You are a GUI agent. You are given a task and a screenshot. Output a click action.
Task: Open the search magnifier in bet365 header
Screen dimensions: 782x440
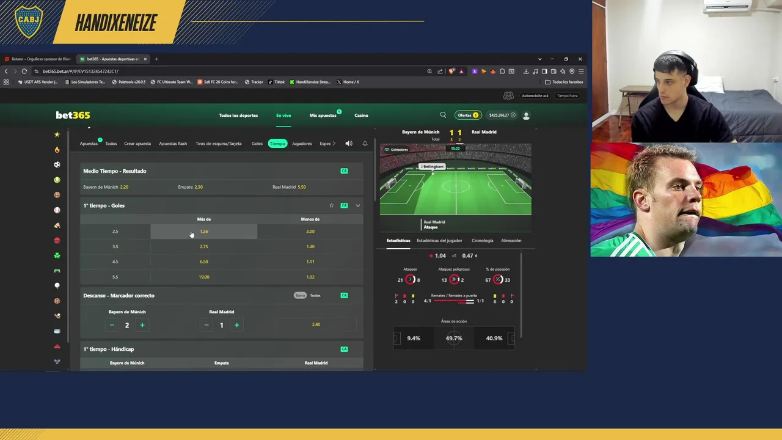click(x=443, y=115)
